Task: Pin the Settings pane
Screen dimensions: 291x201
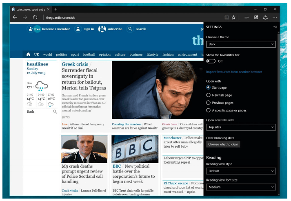Action: pos(275,27)
